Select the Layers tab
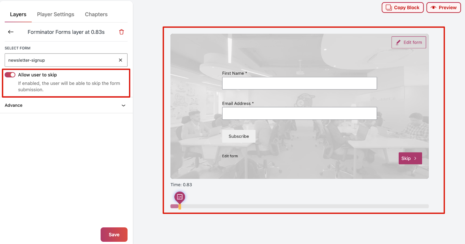465x244 pixels. point(18,15)
